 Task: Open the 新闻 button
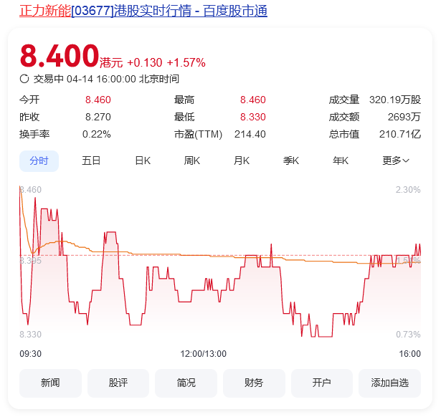pos(50,383)
